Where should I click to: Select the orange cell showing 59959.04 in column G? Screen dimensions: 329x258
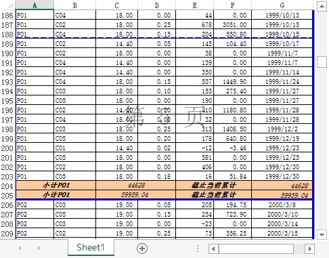[x=282, y=195]
